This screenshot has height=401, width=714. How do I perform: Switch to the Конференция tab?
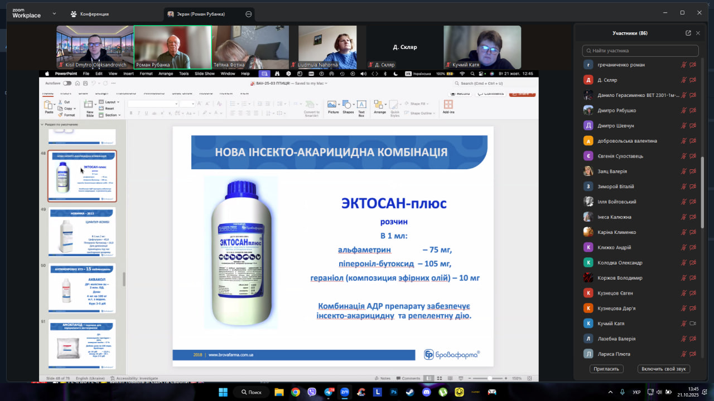pyautogui.click(x=89, y=14)
